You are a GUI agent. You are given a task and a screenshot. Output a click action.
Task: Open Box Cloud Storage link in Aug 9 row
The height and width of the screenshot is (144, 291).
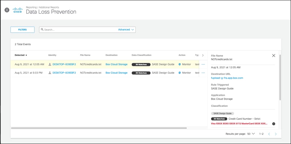tap(117, 64)
